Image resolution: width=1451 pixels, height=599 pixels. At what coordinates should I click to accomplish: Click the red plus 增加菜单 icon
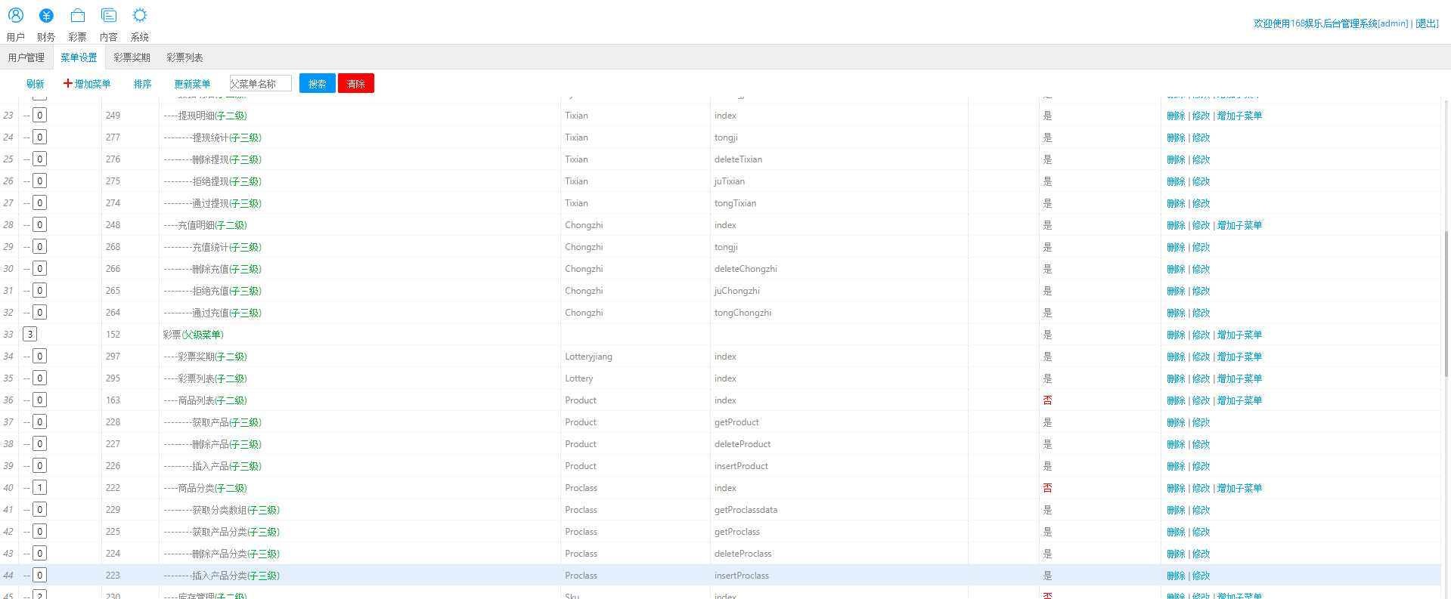coord(68,83)
